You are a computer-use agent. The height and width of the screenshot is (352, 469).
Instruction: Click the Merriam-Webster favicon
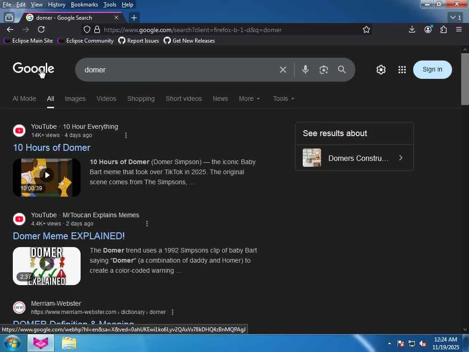pos(19,308)
